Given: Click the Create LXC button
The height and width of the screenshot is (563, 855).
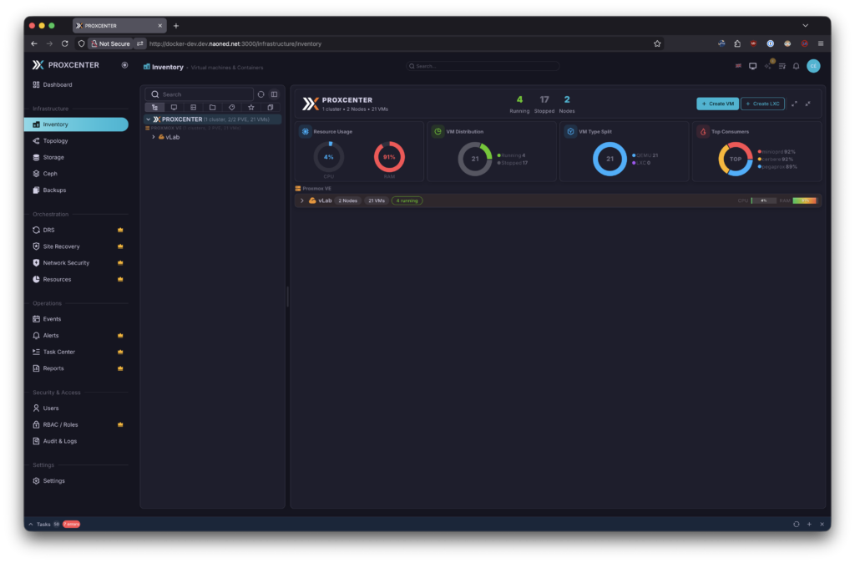Looking at the screenshot, I should (762, 104).
